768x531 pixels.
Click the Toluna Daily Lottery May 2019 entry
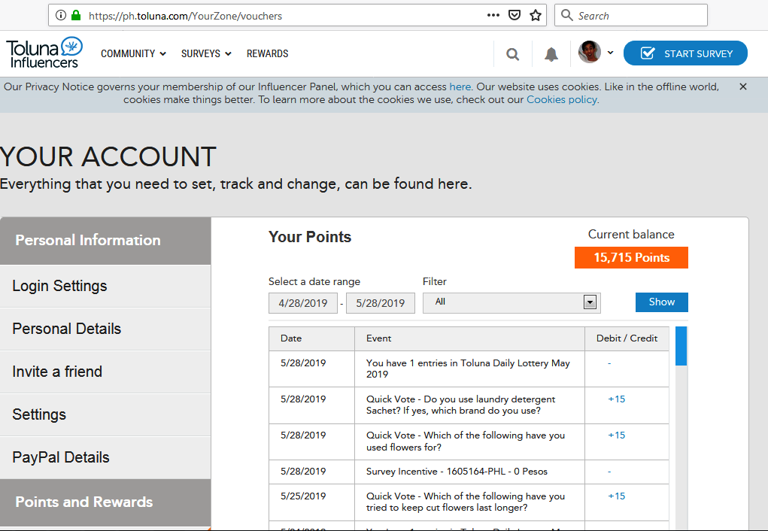468,369
